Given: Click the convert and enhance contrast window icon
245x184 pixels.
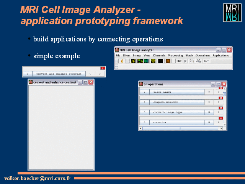Looking at the screenshot, I should tap(31, 82).
